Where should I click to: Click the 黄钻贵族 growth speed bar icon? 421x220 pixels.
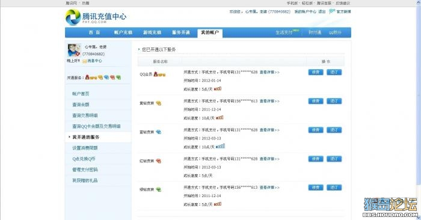[220, 117]
